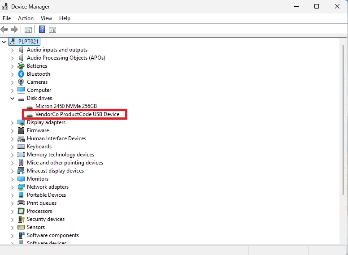The width and height of the screenshot is (348, 255).
Task: Click the Firmware chip icon
Action: (x=21, y=130)
